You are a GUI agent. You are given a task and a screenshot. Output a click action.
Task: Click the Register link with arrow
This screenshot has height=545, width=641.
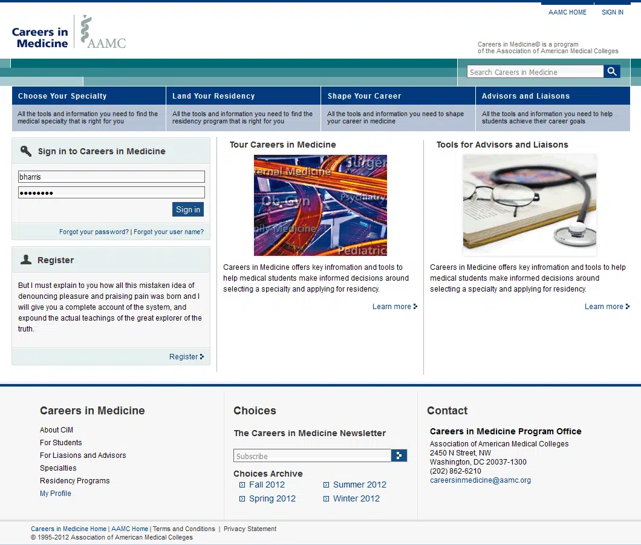coord(186,356)
